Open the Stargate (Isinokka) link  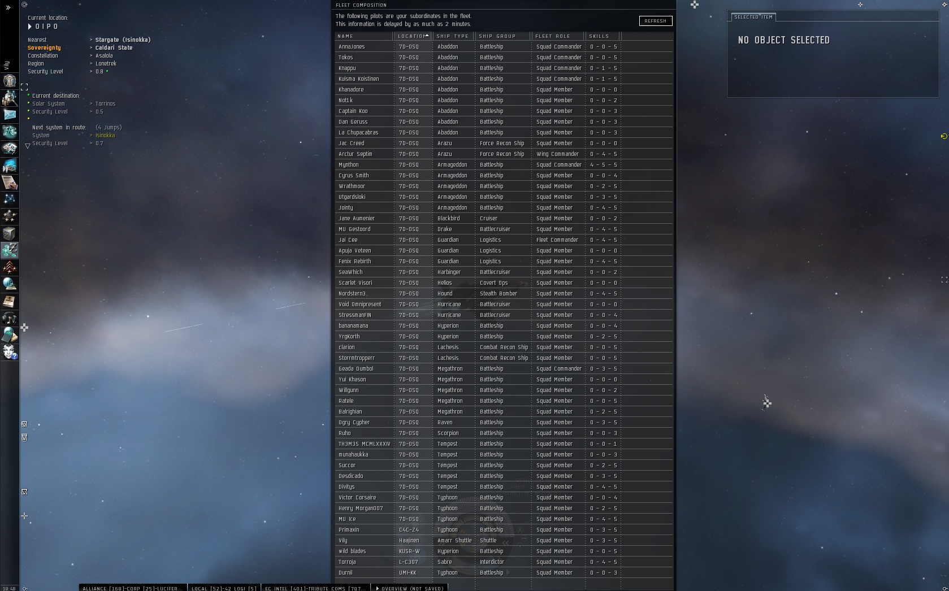(123, 40)
